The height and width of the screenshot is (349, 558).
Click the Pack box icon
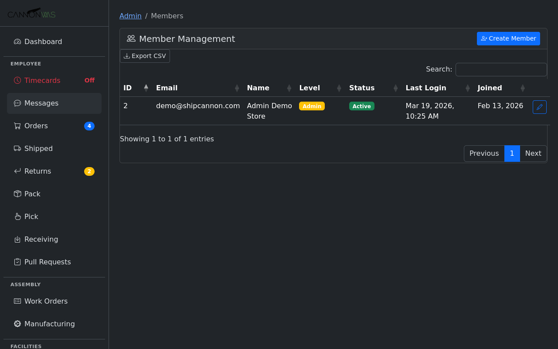(x=17, y=194)
